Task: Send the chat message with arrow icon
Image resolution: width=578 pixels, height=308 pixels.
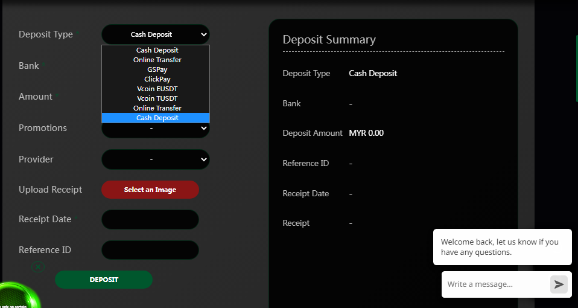Action: (x=559, y=284)
